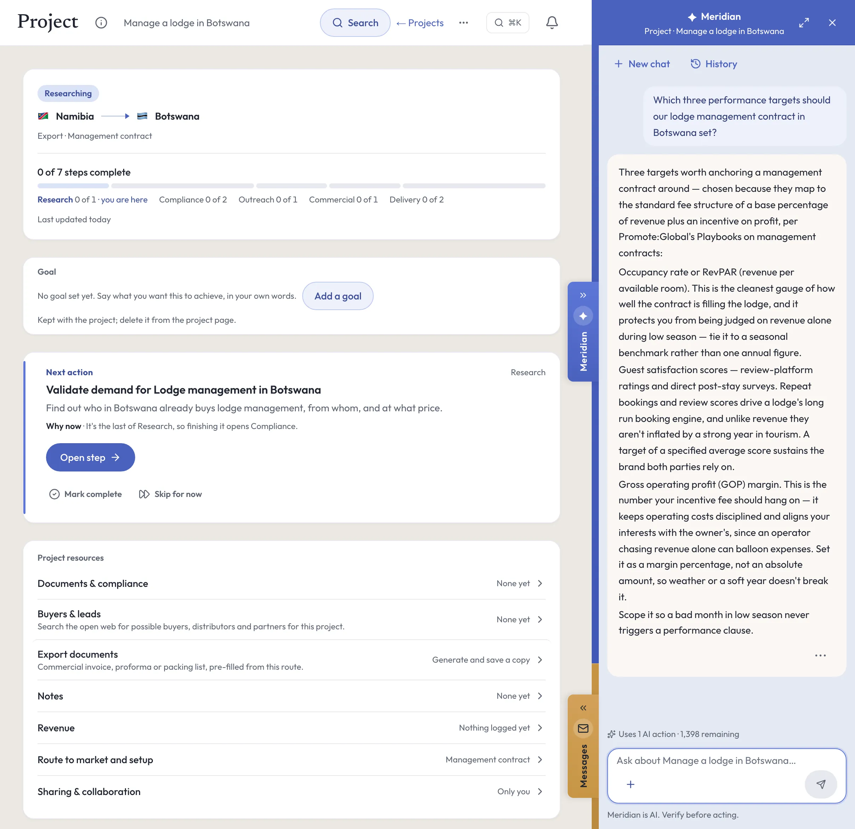Screen dimensions: 855x829
Task: Click the Research progress bar segment
Action: click(73, 186)
